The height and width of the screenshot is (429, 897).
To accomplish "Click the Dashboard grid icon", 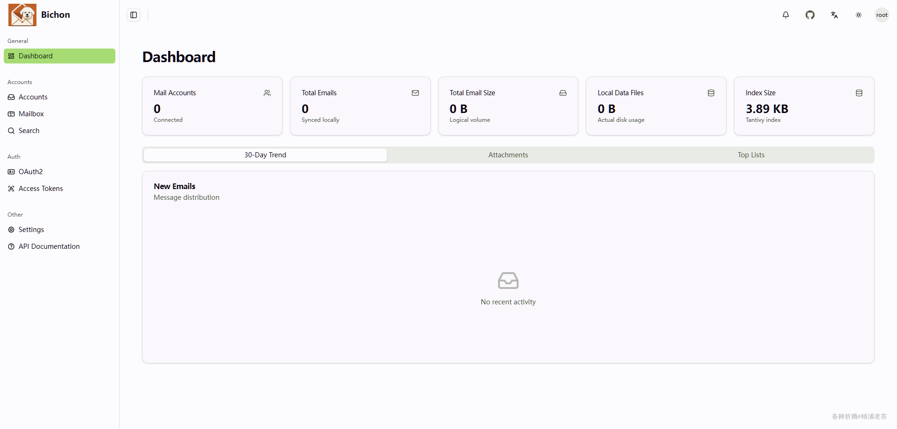I will point(11,56).
